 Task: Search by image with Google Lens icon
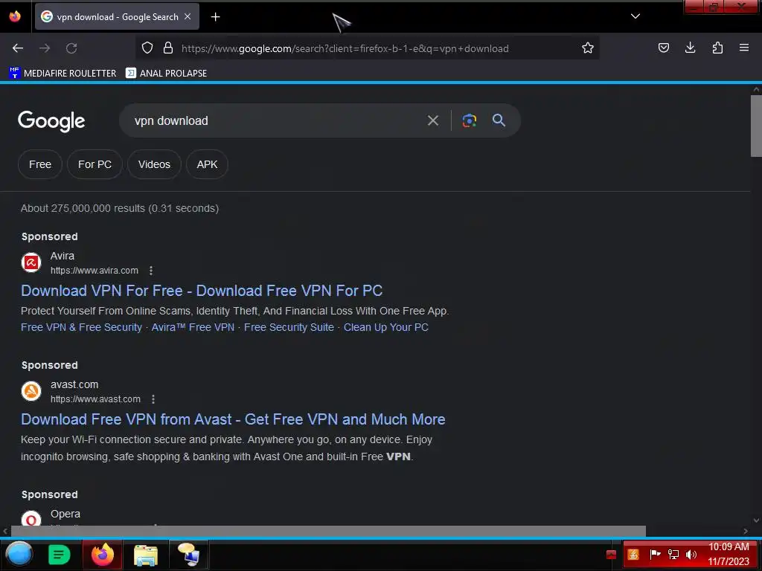tap(469, 120)
